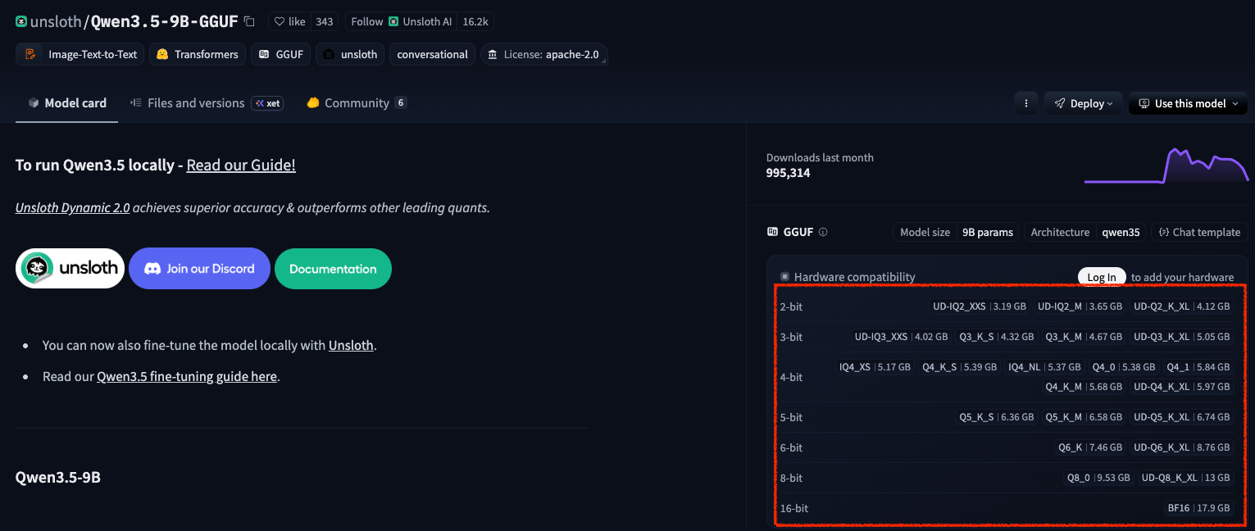Select the IQ4_NL 5.37 GB quant
This screenshot has height=531, width=1255.
(1044, 367)
